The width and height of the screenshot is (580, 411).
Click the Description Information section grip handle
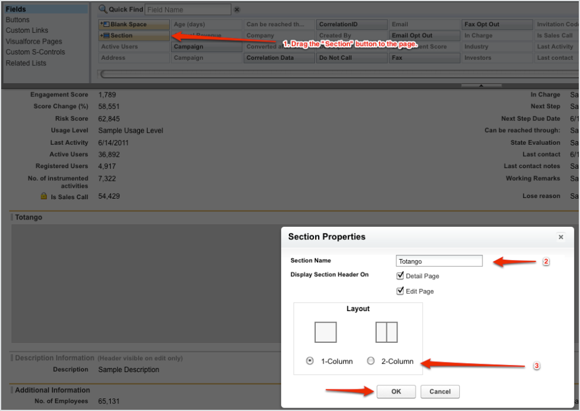click(12, 358)
